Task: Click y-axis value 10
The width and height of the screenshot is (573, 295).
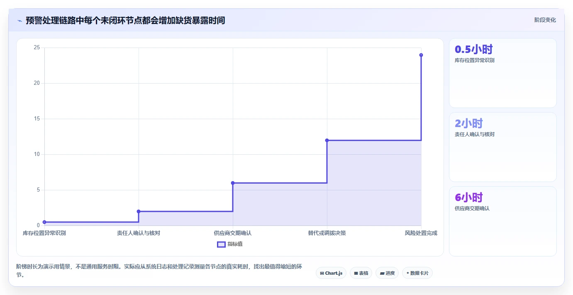Action: tap(37, 154)
